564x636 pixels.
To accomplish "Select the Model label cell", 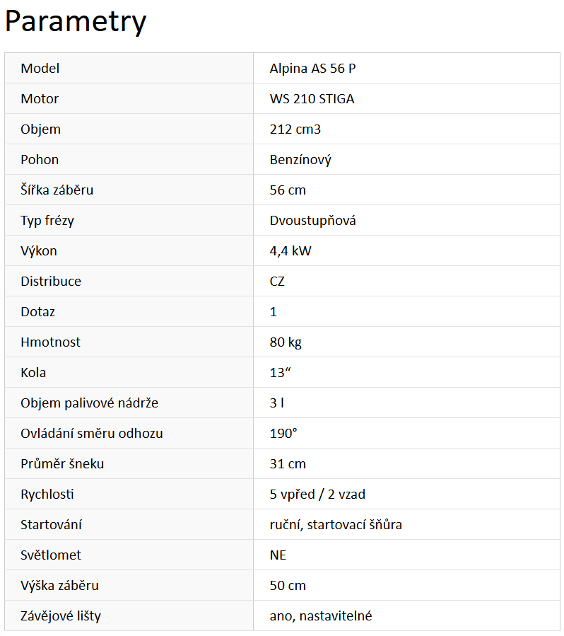I will pyautogui.click(x=40, y=69).
